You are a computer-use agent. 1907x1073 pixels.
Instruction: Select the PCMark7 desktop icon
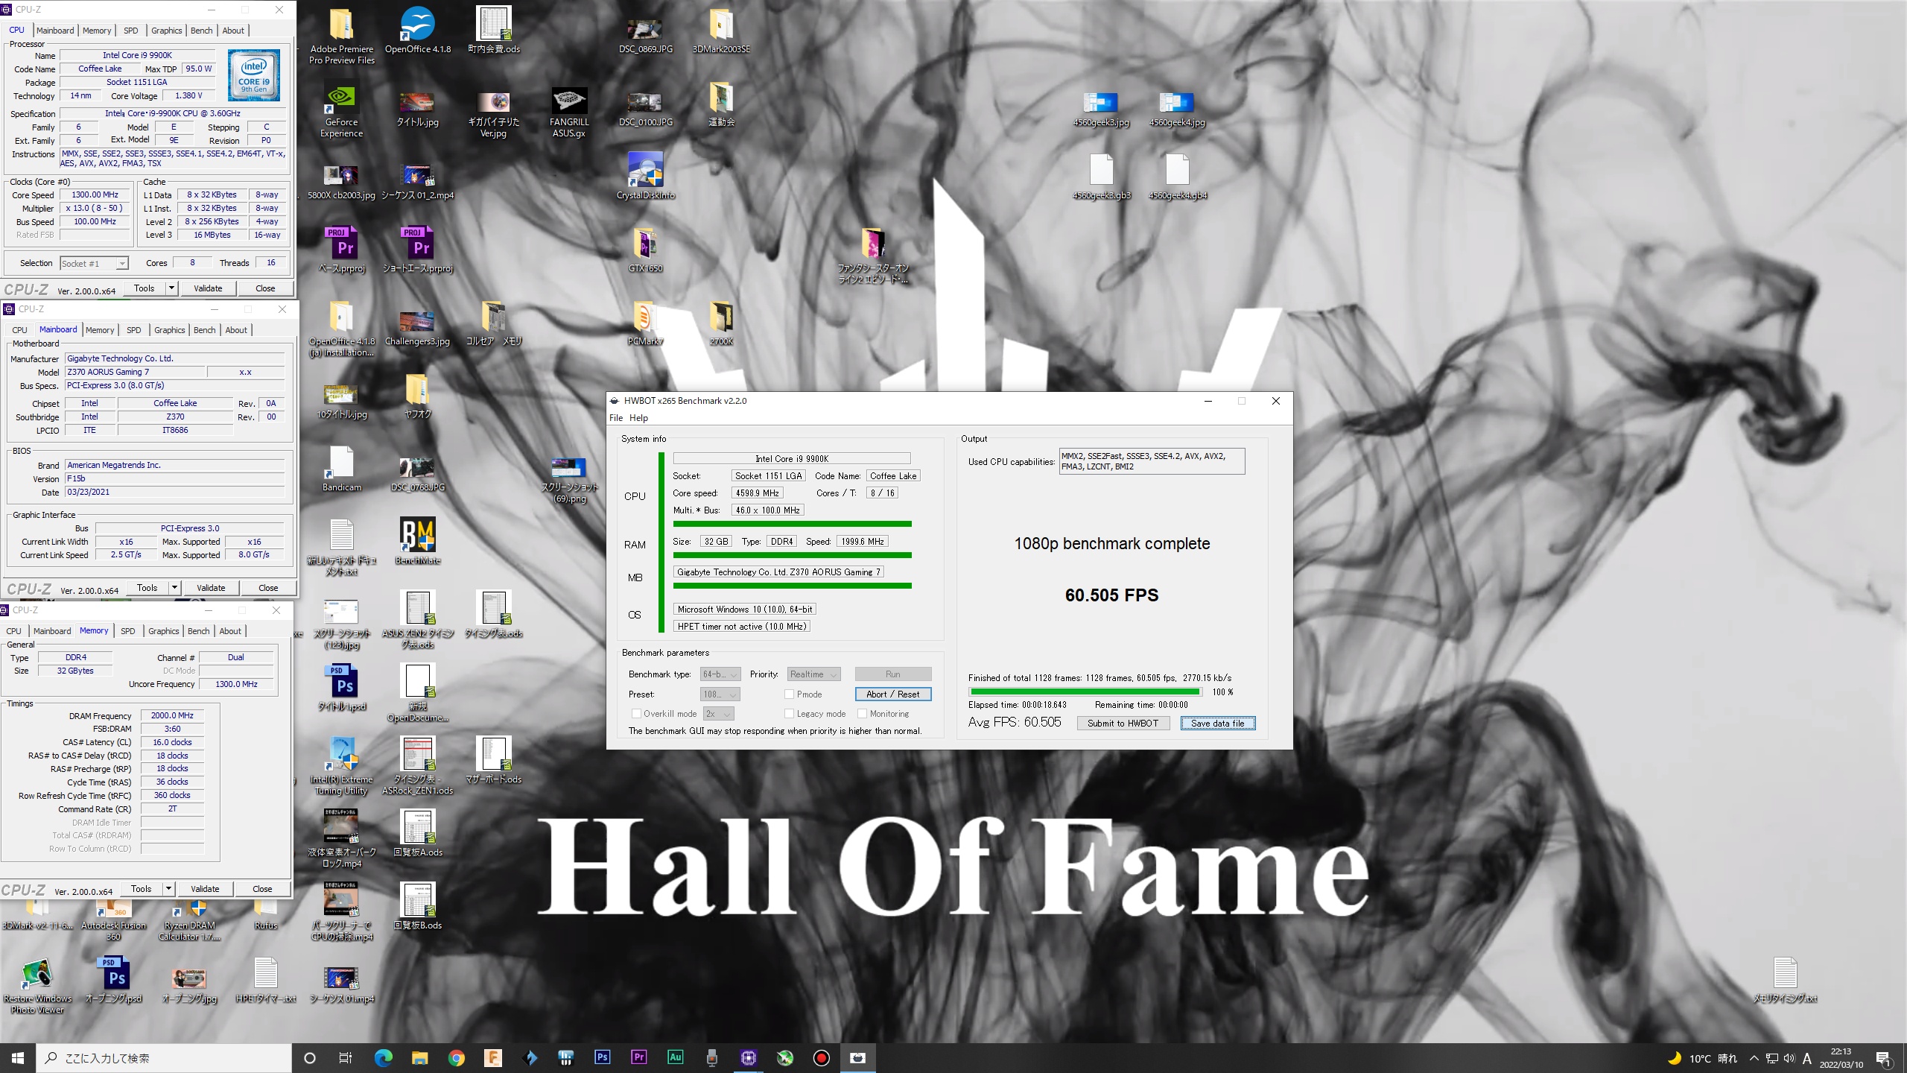[645, 322]
